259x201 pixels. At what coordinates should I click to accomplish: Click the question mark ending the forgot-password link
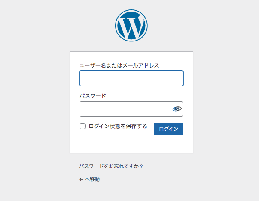tap(141, 166)
